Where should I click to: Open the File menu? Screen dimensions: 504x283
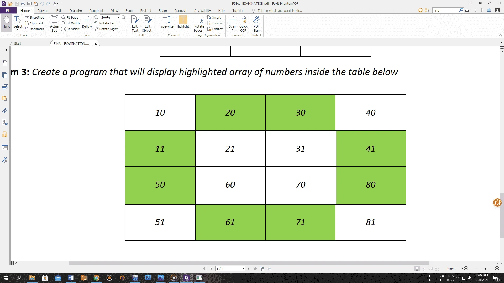point(8,10)
